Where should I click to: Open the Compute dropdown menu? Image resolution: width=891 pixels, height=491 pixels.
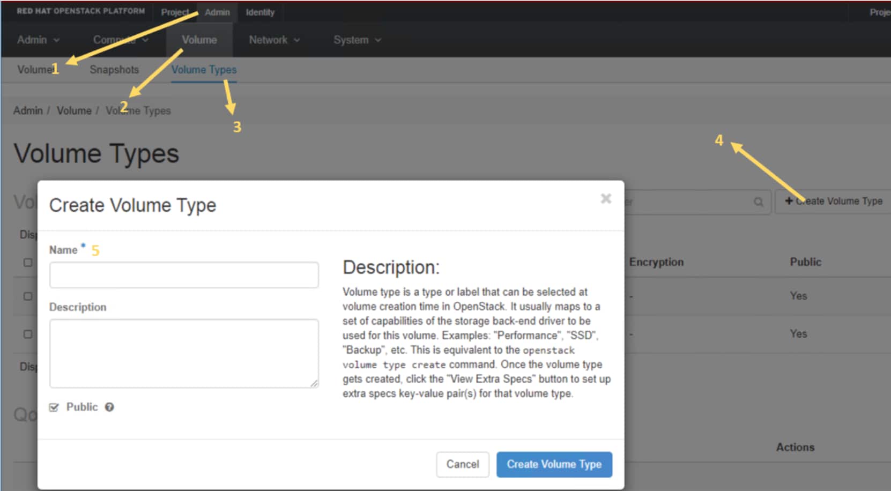click(121, 40)
